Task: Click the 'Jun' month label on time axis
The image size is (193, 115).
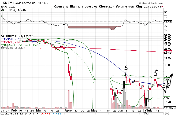Action: click(x=121, y=110)
